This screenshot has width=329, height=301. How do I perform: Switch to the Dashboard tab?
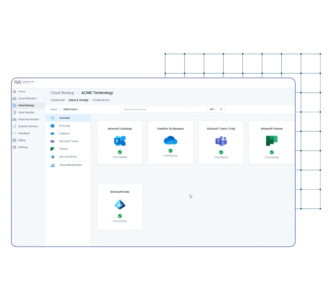tap(57, 100)
